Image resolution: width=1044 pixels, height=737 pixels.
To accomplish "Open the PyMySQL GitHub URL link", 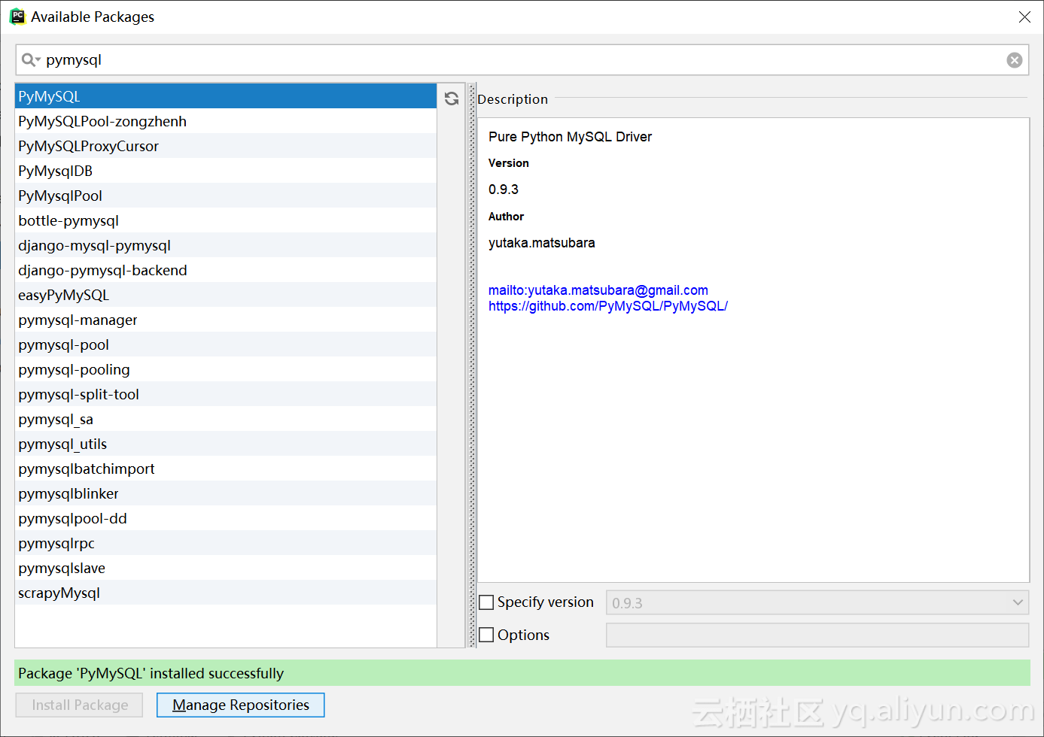I will [x=608, y=306].
